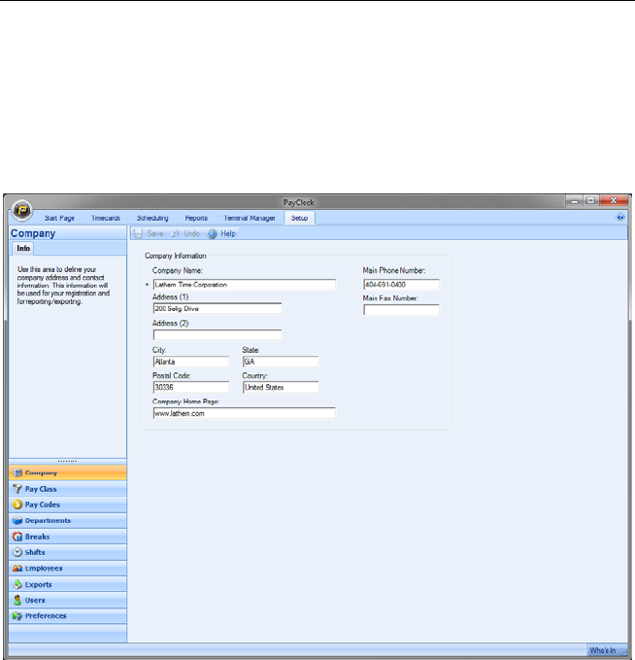Click the Who's In status bar button
635x660 pixels.
click(x=602, y=650)
